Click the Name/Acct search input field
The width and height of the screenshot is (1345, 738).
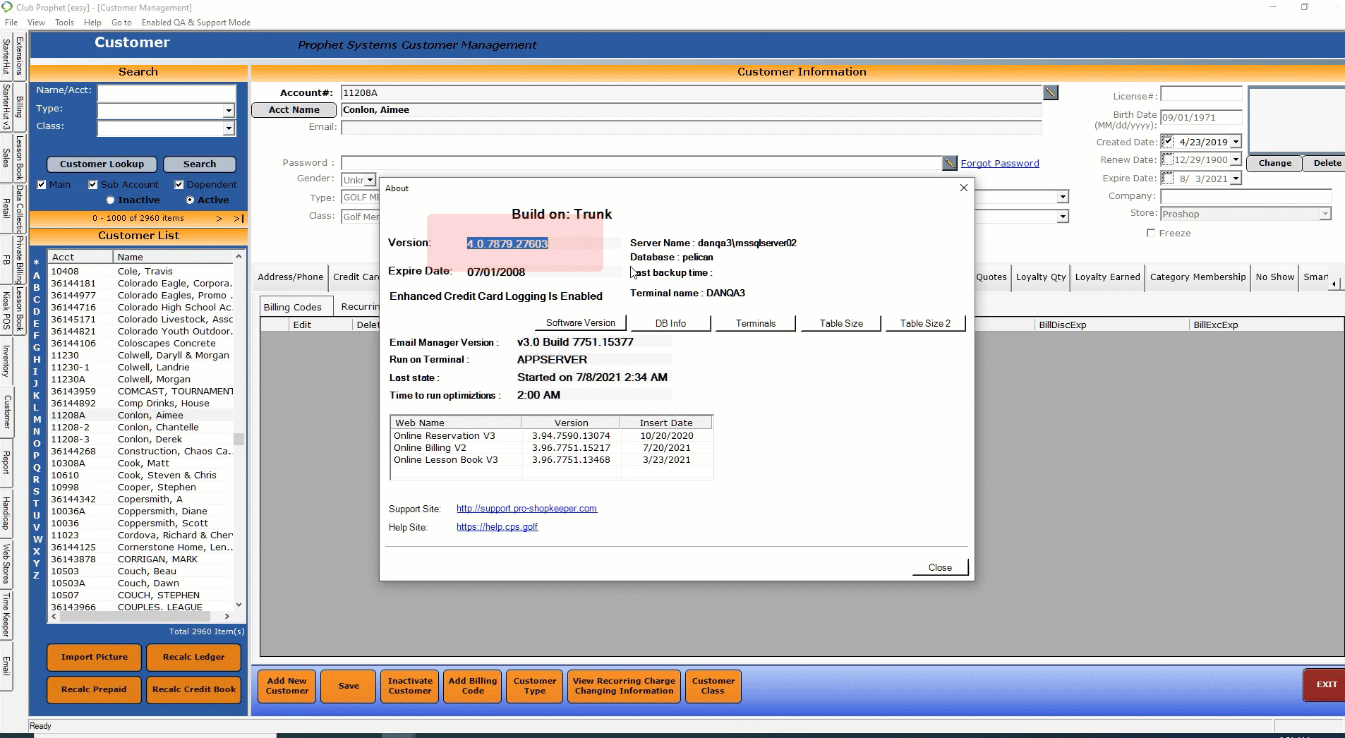tap(166, 92)
